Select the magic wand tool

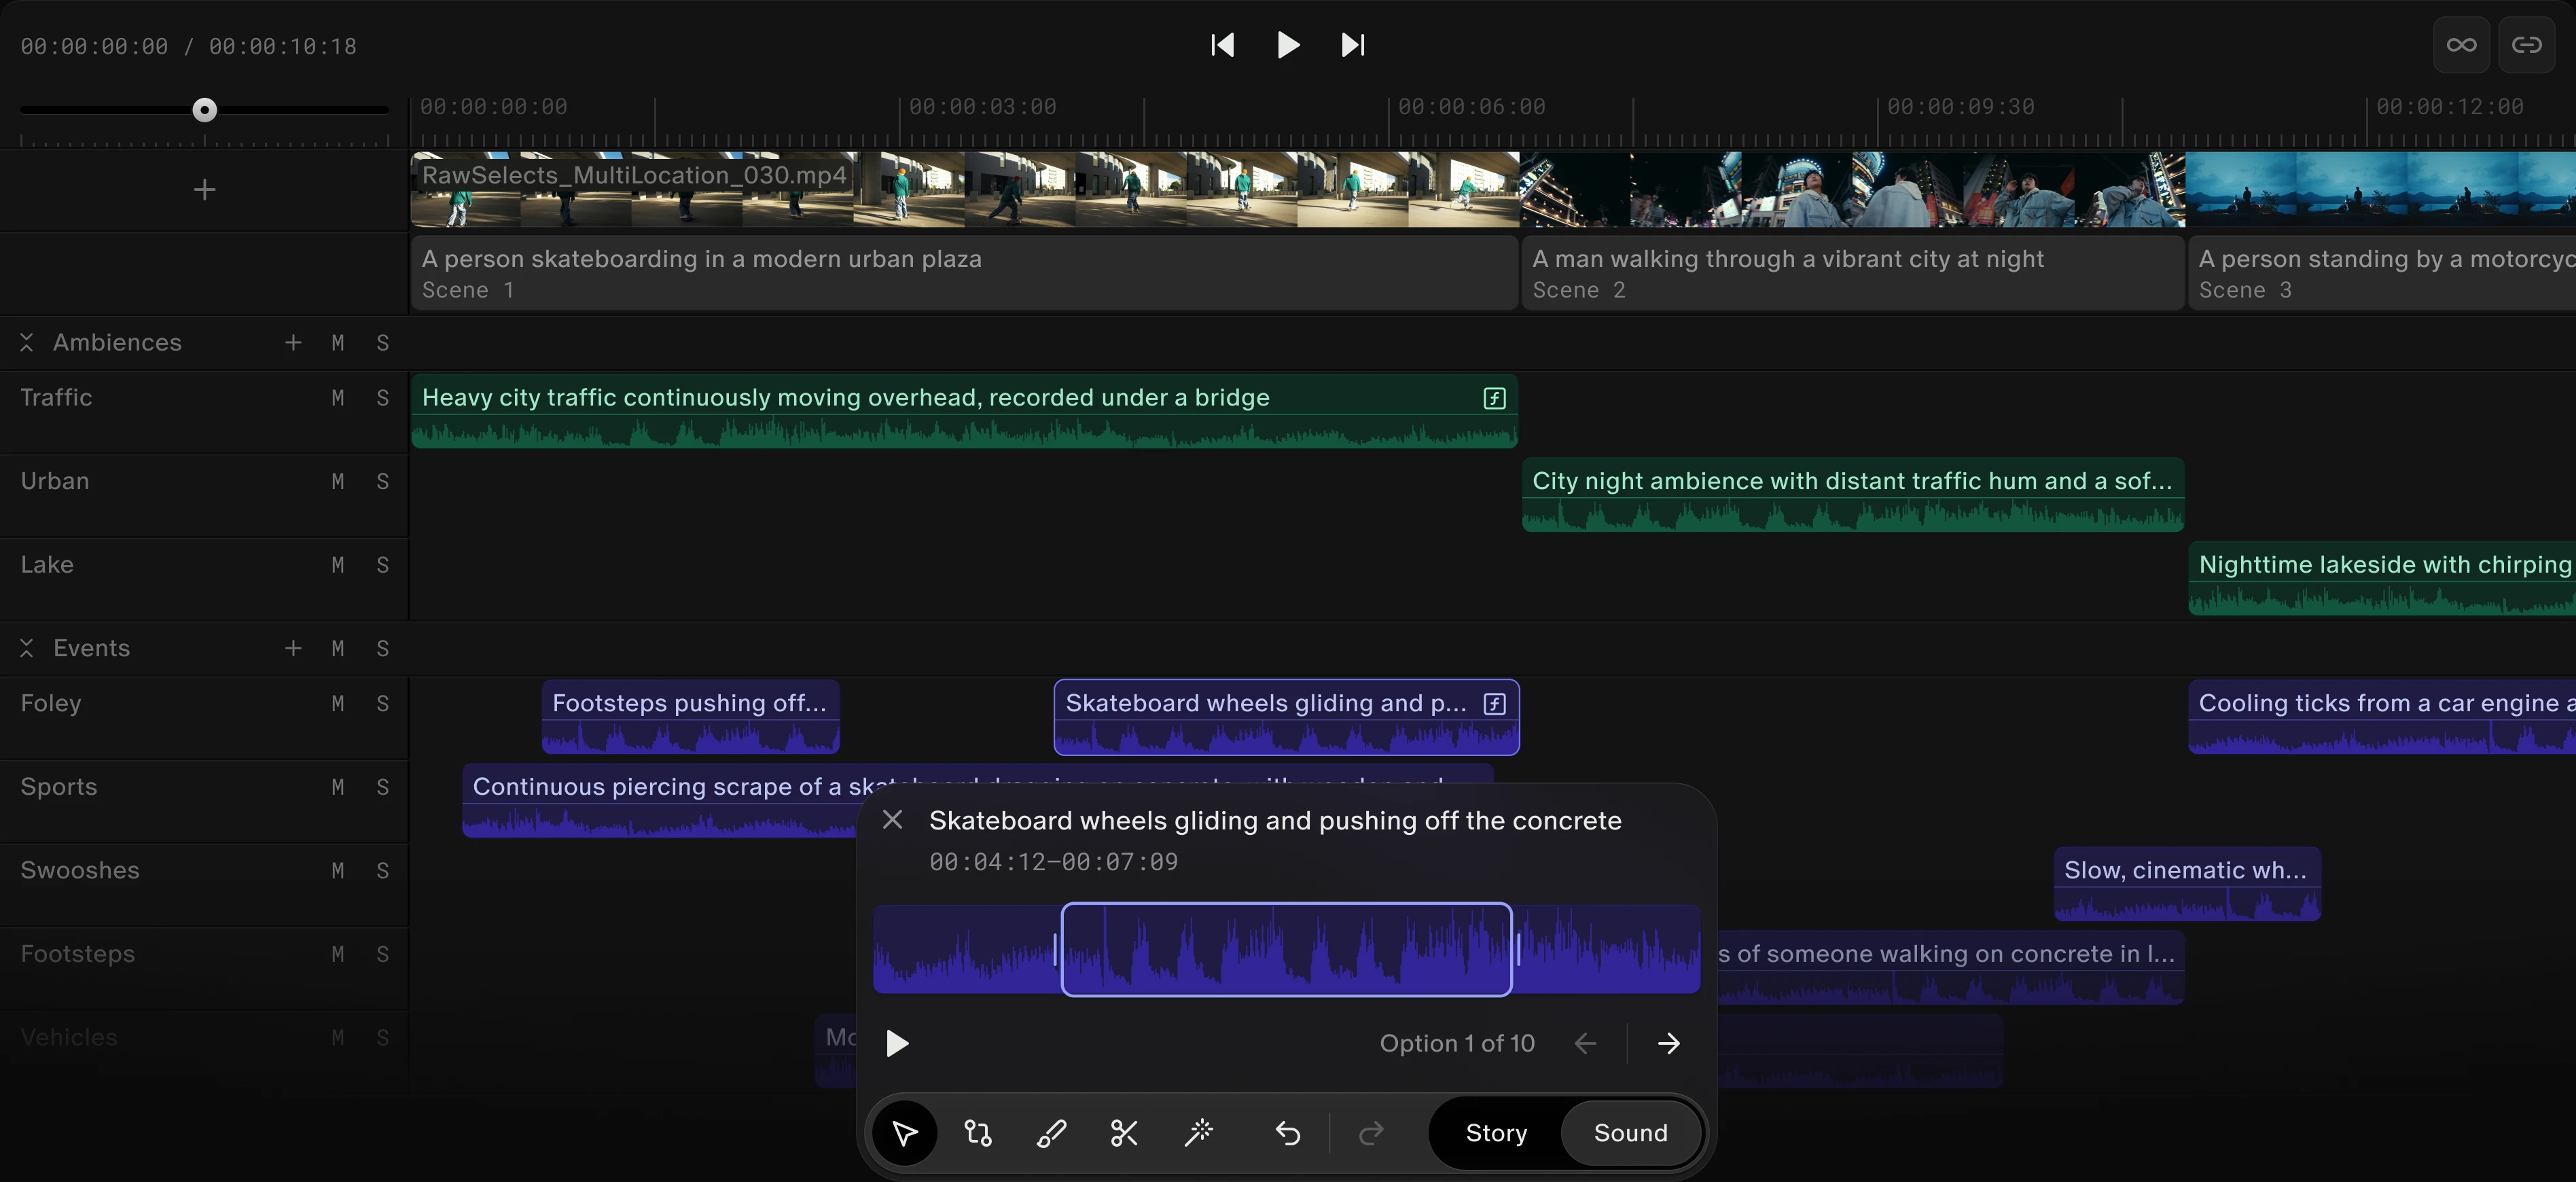pyautogui.click(x=1198, y=1133)
